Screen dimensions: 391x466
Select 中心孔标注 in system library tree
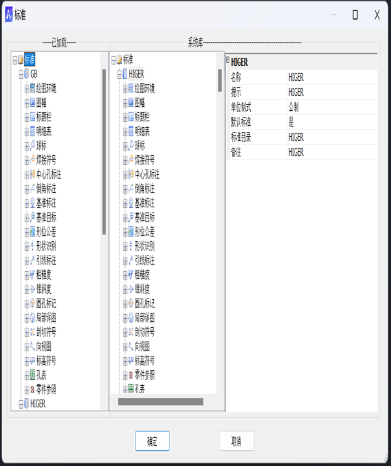tap(147, 174)
